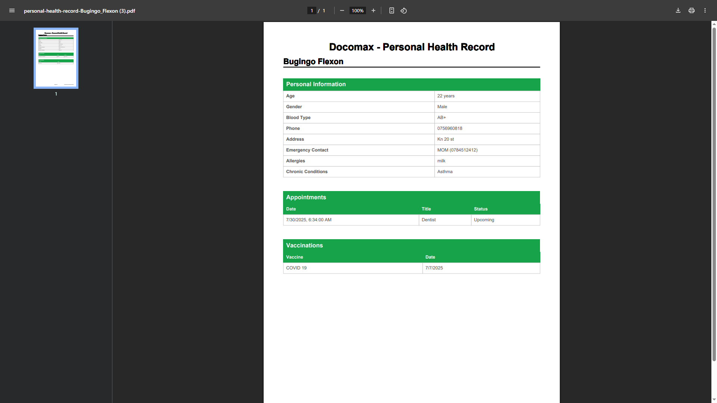Click the 100% zoom level field
The image size is (717, 403).
coord(357,10)
